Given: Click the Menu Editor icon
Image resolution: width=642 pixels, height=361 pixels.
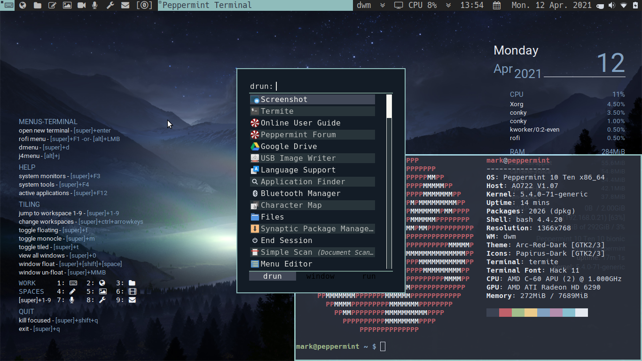Looking at the screenshot, I should pyautogui.click(x=255, y=264).
